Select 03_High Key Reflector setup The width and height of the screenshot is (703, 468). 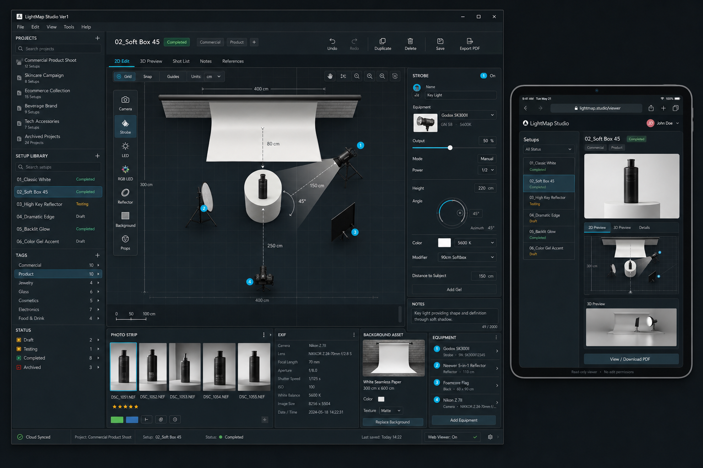pyautogui.click(x=58, y=204)
